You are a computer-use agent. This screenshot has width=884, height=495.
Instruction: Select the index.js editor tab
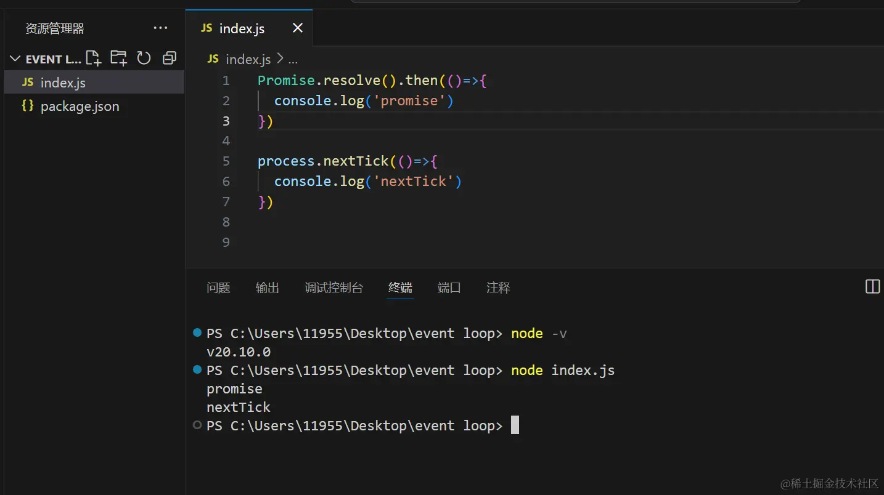pyautogui.click(x=249, y=28)
